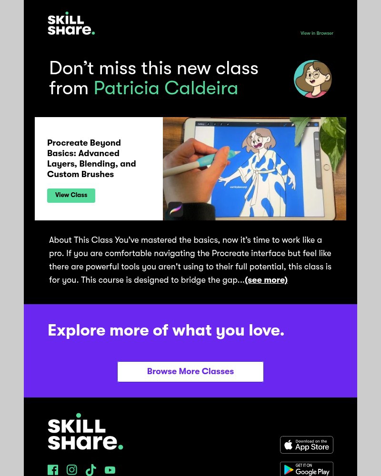
Task: Click the Explore more of what you love heading
Action: (x=166, y=330)
